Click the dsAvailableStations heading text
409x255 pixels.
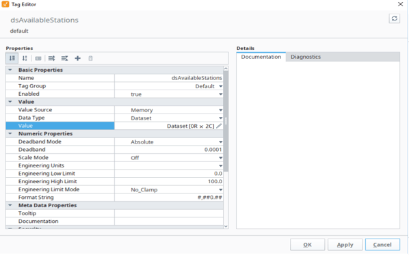[x=44, y=20]
